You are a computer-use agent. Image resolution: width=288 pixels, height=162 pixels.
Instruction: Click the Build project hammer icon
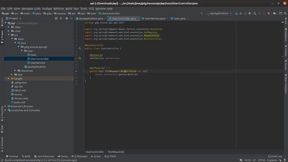(202, 13)
